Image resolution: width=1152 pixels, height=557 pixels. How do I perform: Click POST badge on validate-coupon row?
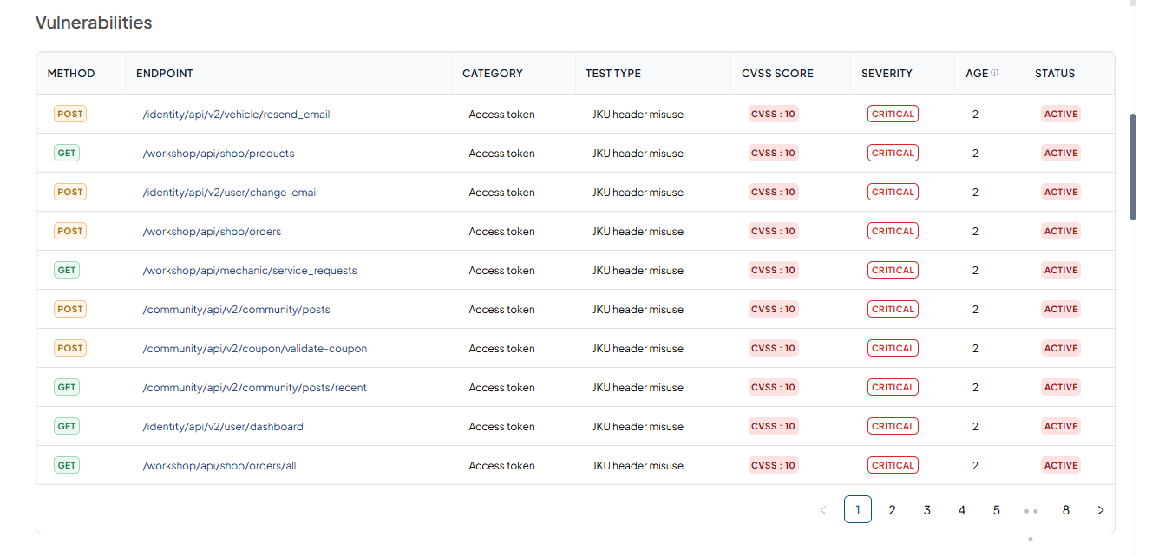pos(70,348)
